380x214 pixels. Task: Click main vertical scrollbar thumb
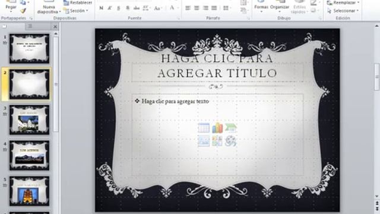(x=377, y=77)
